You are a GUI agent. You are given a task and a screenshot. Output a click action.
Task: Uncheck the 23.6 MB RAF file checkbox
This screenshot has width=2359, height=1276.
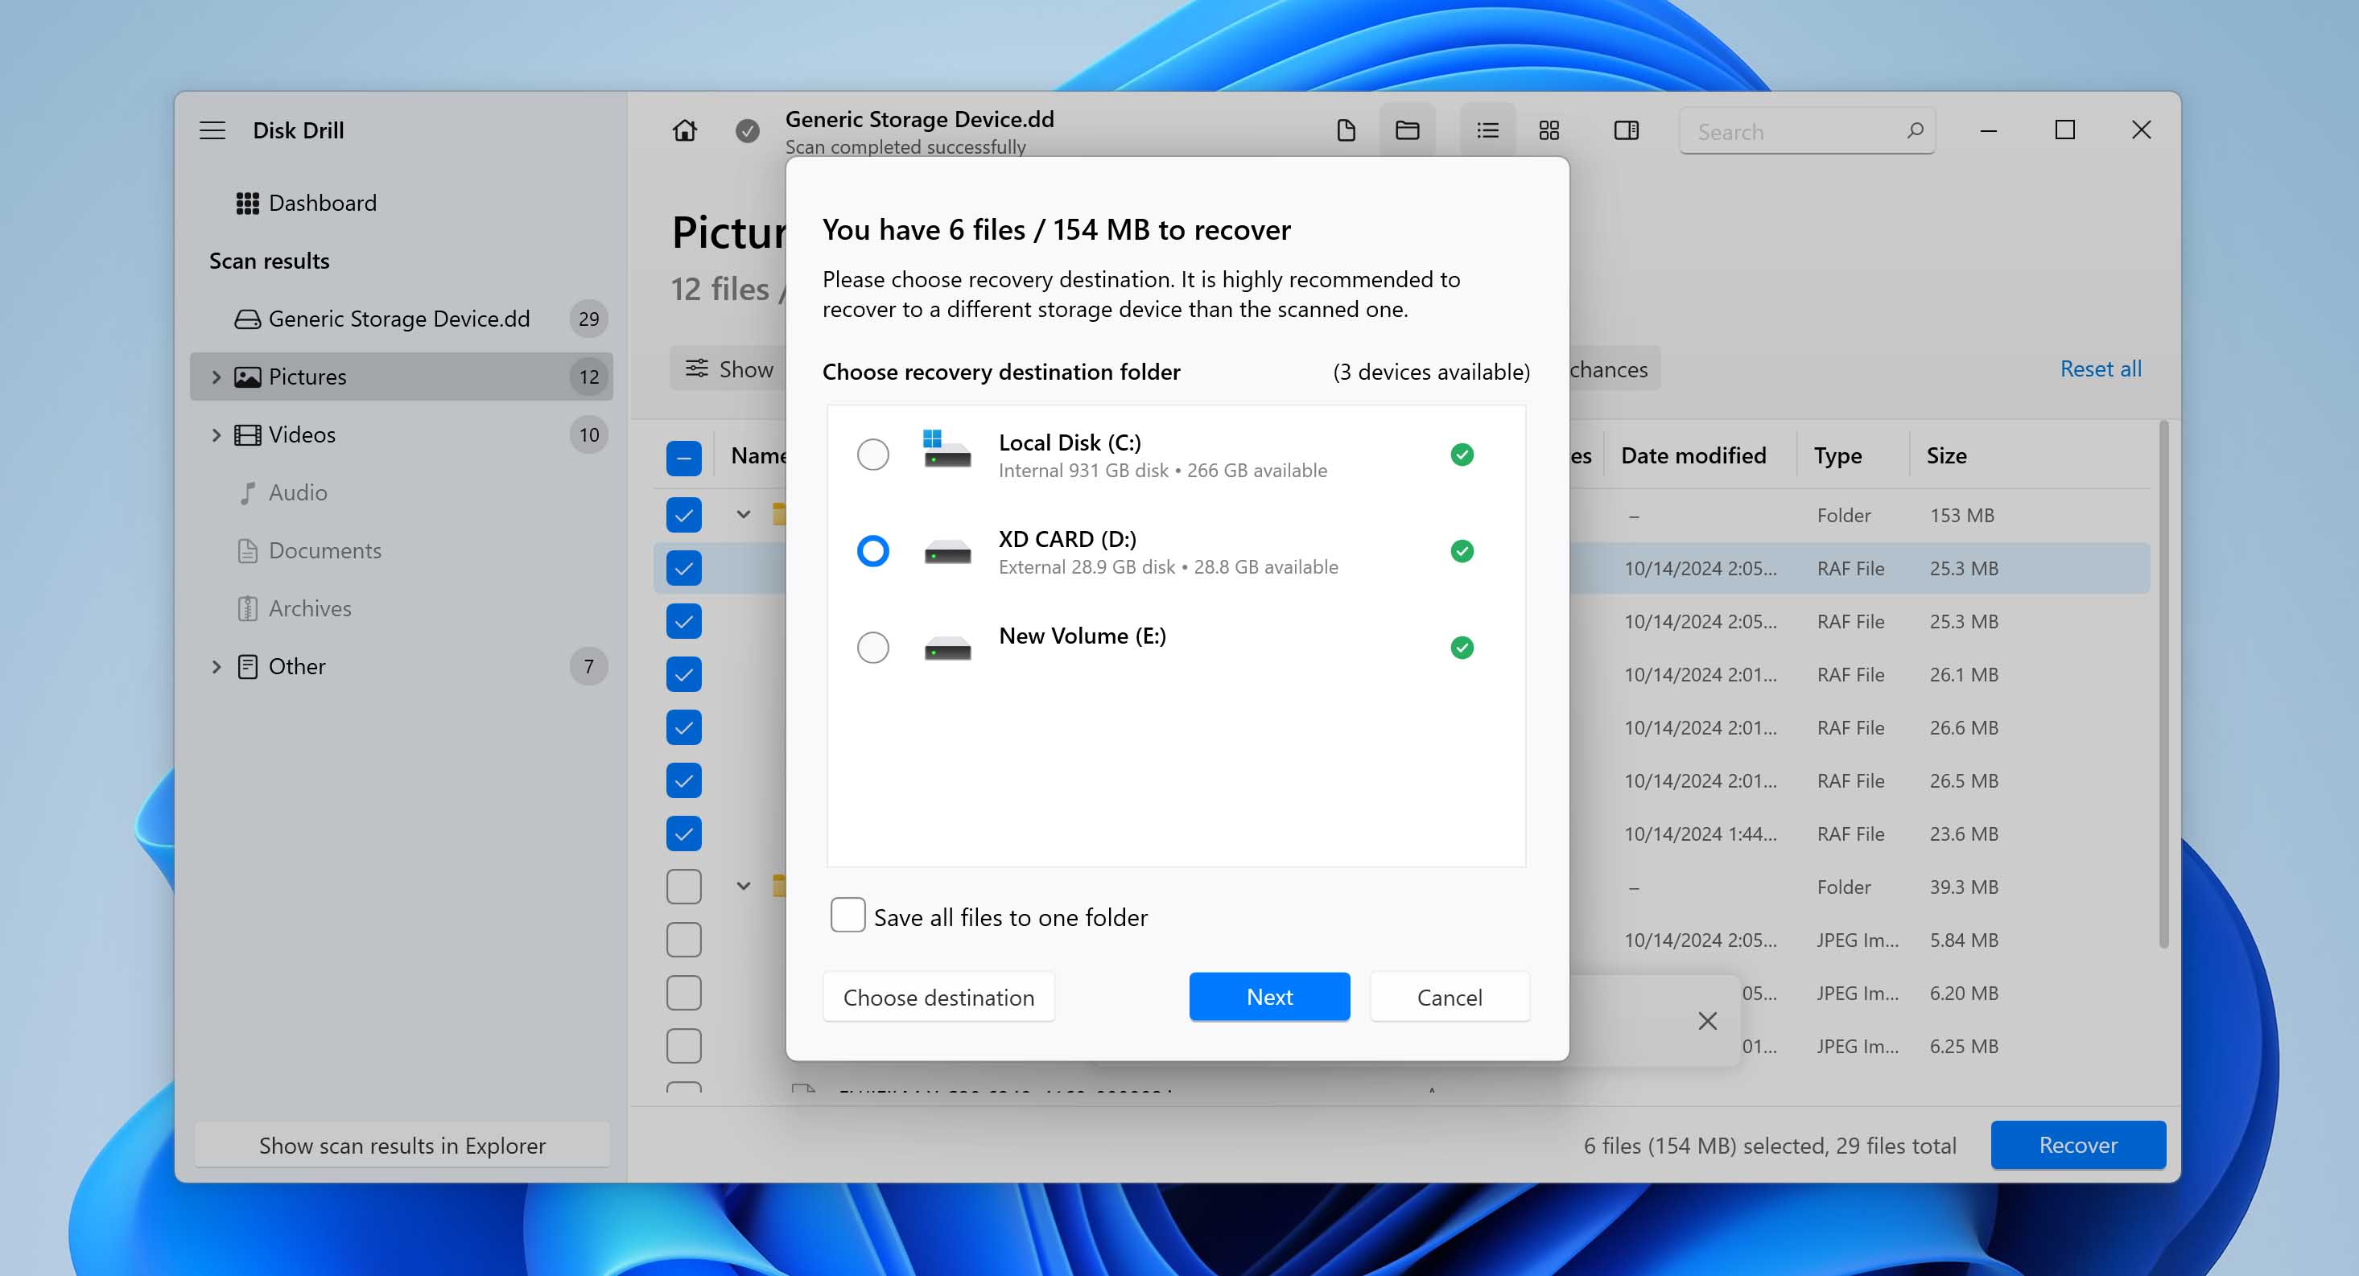pyautogui.click(x=683, y=834)
